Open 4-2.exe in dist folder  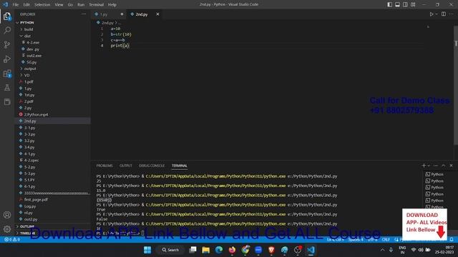pos(52,42)
